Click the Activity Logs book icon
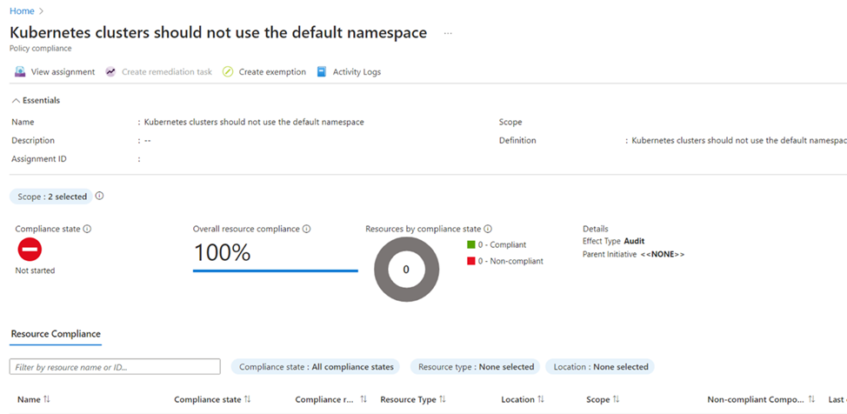Screen dimensions: 847x414 (x=322, y=72)
